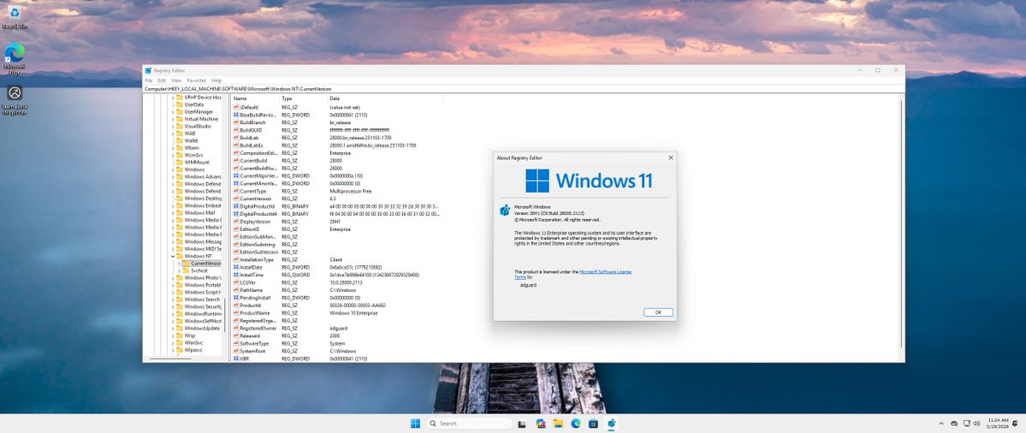Click OK in the About Registry Editor dialog
This screenshot has height=433, width=1026.
tap(657, 312)
